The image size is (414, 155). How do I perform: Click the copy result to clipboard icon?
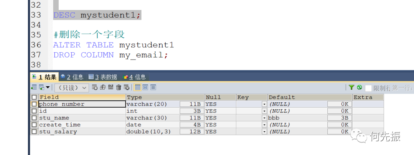[41, 87]
